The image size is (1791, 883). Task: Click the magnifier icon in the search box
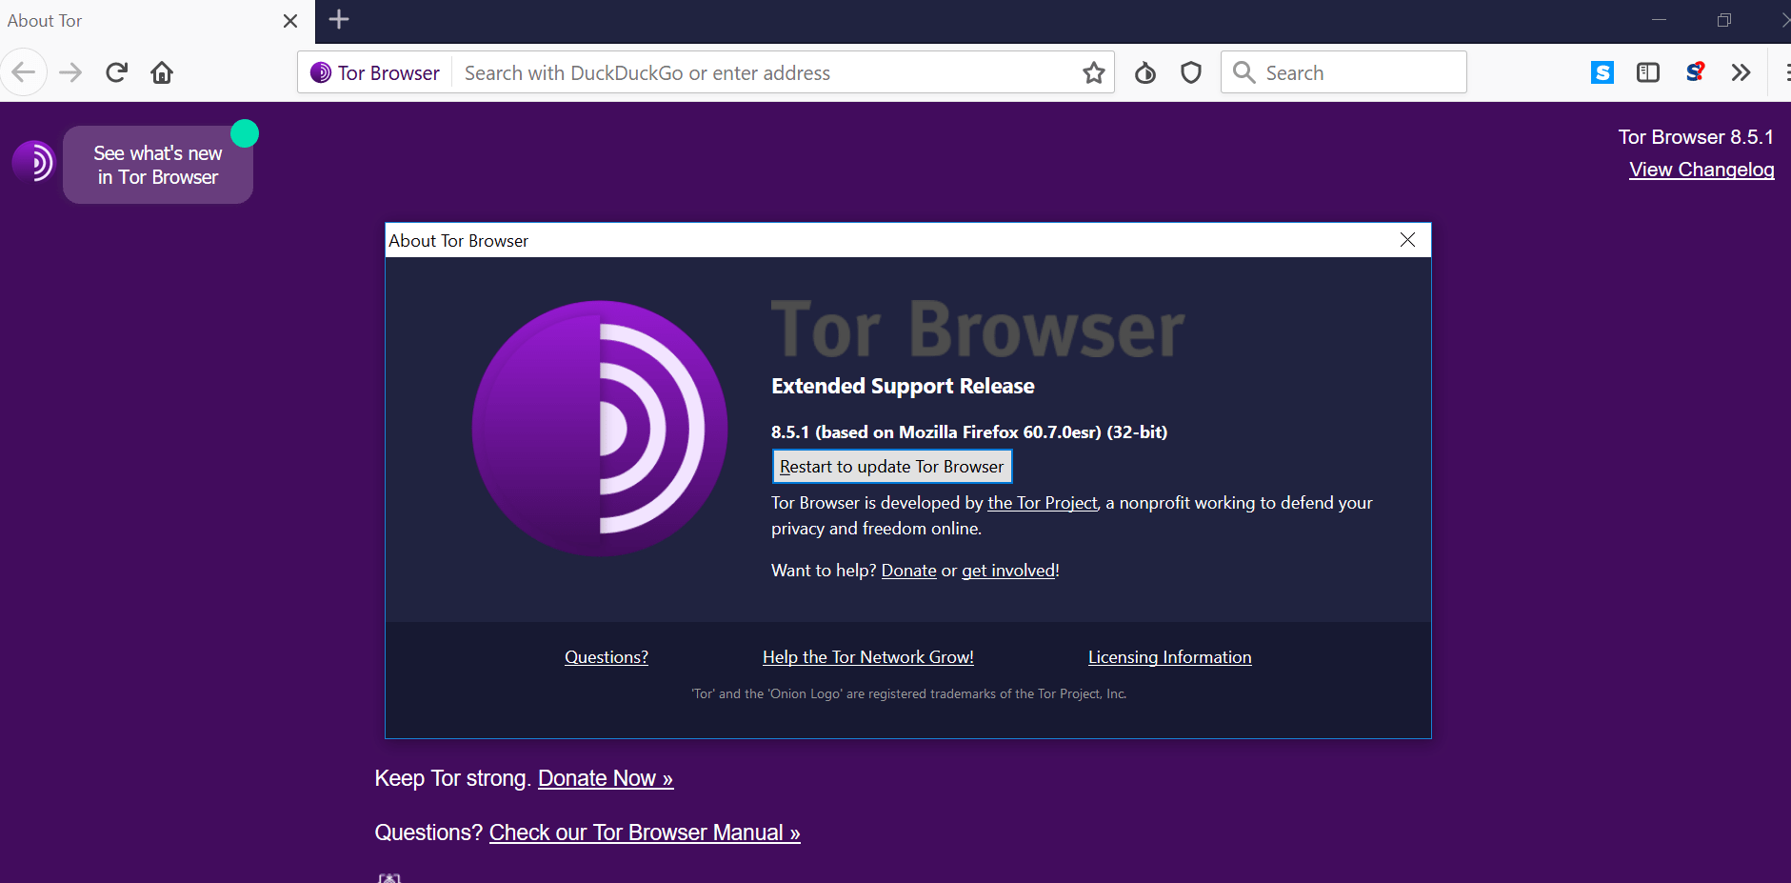1244,72
